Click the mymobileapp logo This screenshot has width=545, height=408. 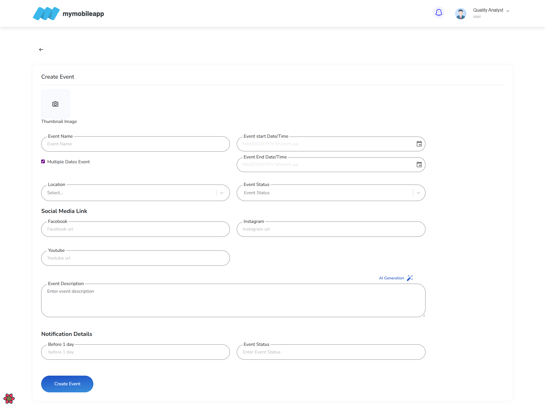click(68, 13)
